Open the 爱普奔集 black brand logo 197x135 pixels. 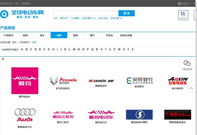(178, 114)
